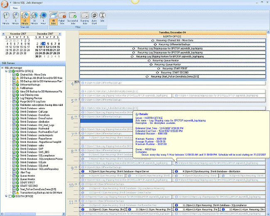The image size is (270, 216).
Task: Open Recurring: Queue Monitor first entry
Action: click(172, 61)
